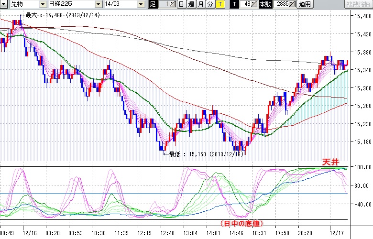Screen dimensions: 373x239
Task: Switch to 分 minute bars
Action: tap(210, 4)
